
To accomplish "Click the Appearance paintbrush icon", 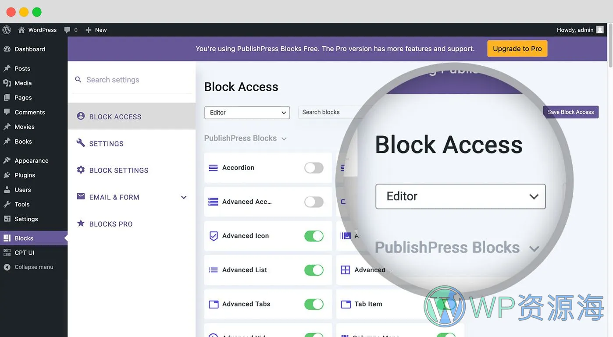I will [x=7, y=160].
